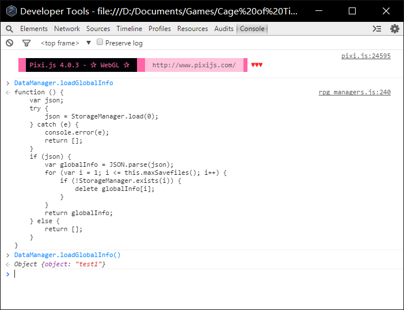Screen dimensions: 404x310
Task: Click the for loop maxSavefiles line
Action: click(136, 173)
